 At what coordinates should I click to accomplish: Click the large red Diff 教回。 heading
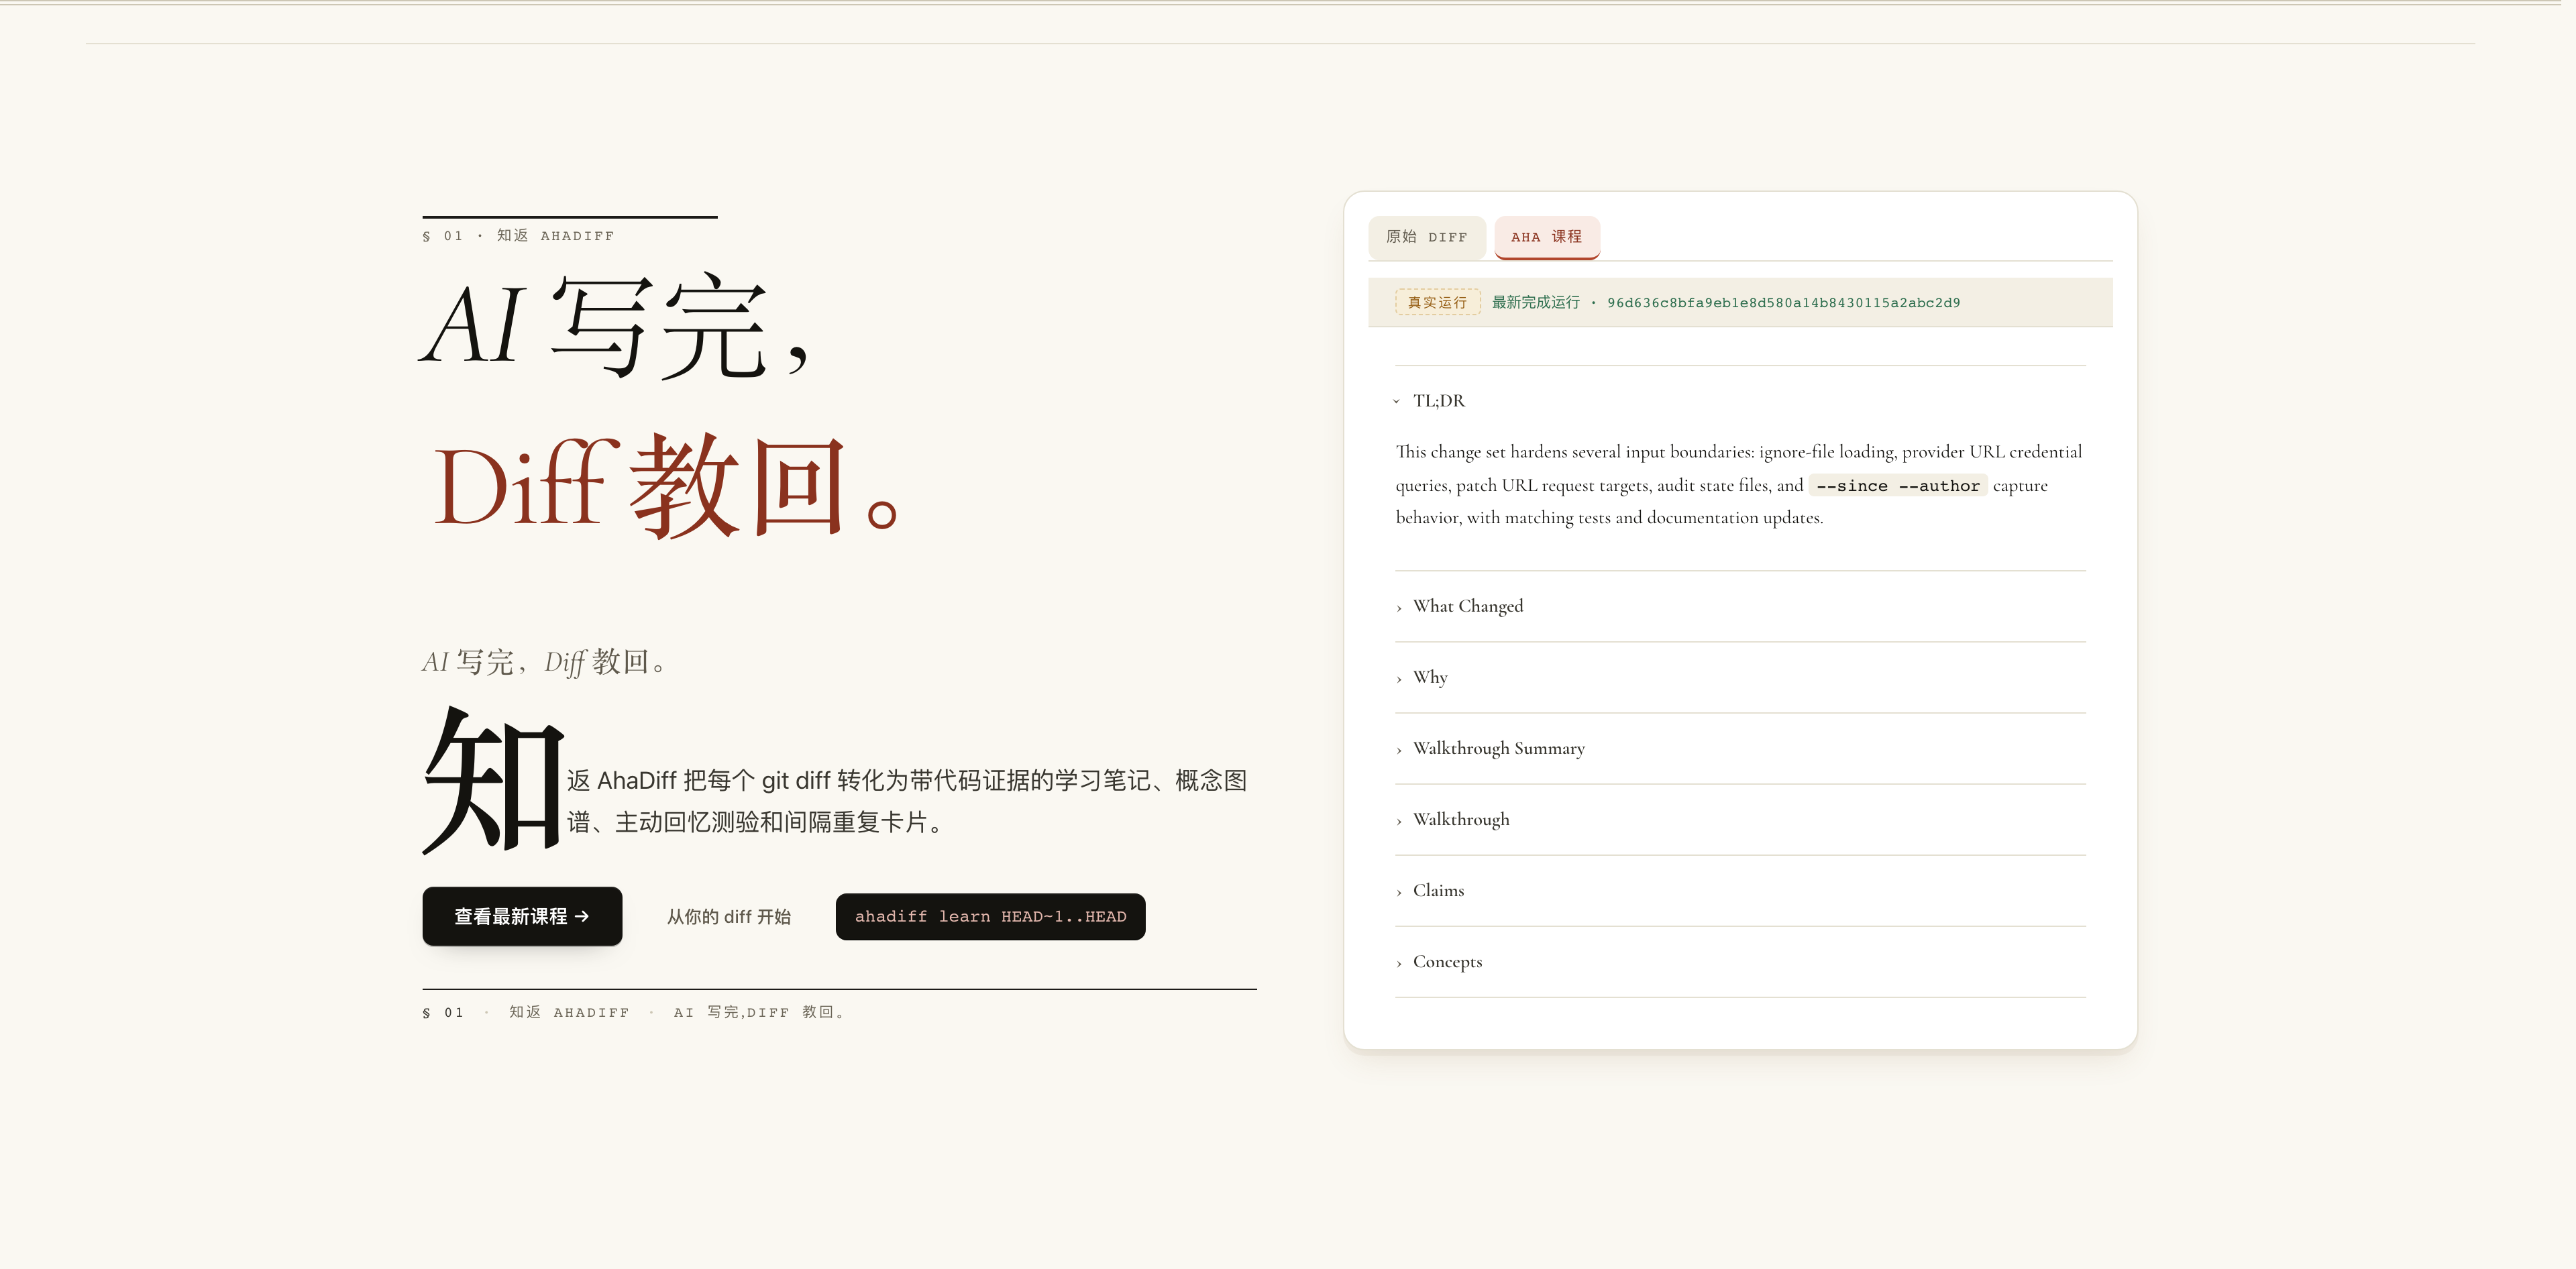coord(666,486)
